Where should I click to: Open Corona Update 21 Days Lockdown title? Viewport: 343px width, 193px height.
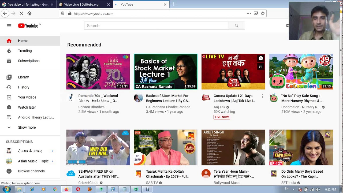click(234, 98)
